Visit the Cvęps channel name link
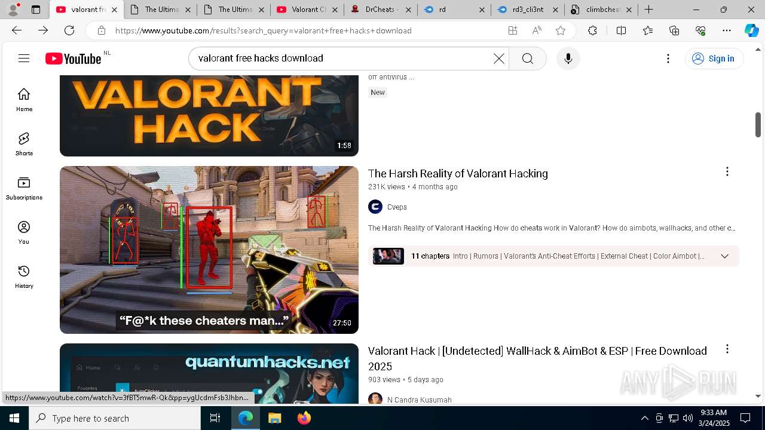The height and width of the screenshot is (430, 765). pyautogui.click(x=397, y=207)
